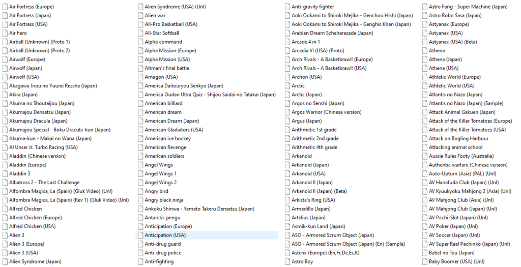Screen dimensions: 521x267
Task: Click the file icon next to Air Fortress (Europe)
Action: (x=5, y=7)
